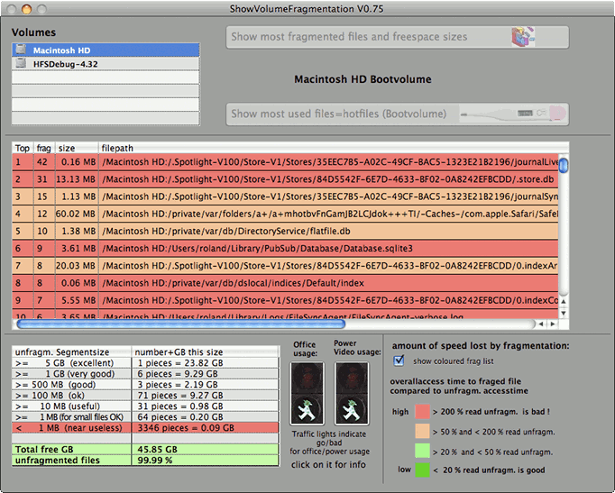Click the '>= 100 MB (ok)' row

click(x=145, y=396)
